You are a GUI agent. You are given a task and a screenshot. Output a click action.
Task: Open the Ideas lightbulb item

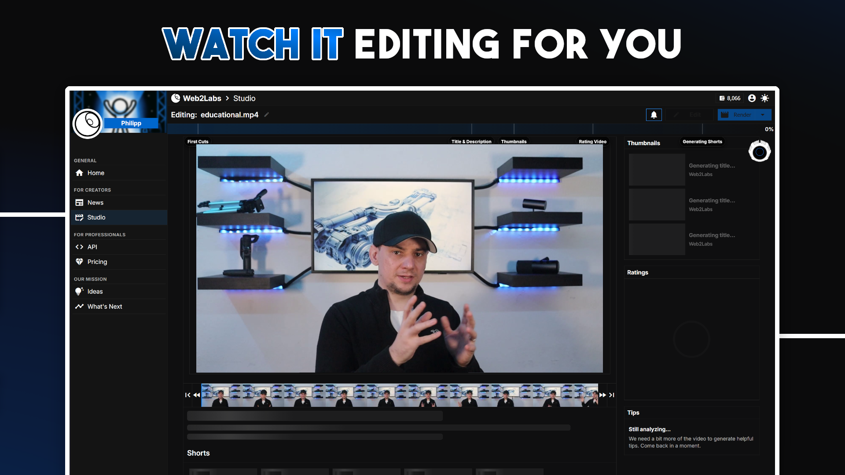click(x=95, y=292)
